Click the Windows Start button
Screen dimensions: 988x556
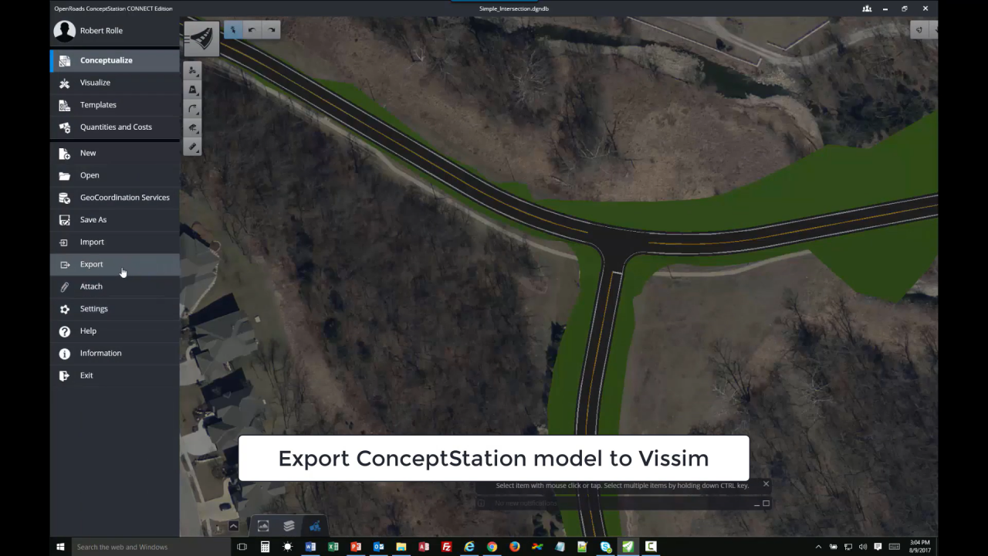tap(60, 547)
